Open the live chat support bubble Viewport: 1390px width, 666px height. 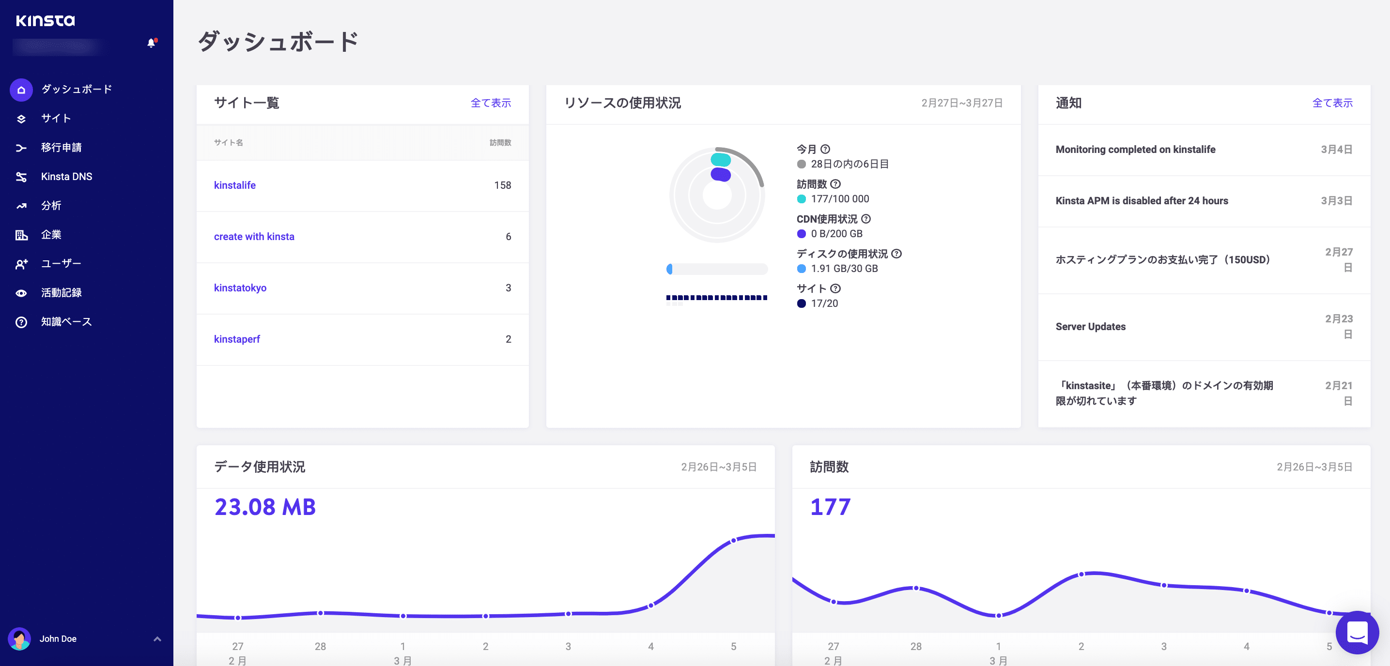pos(1358,633)
